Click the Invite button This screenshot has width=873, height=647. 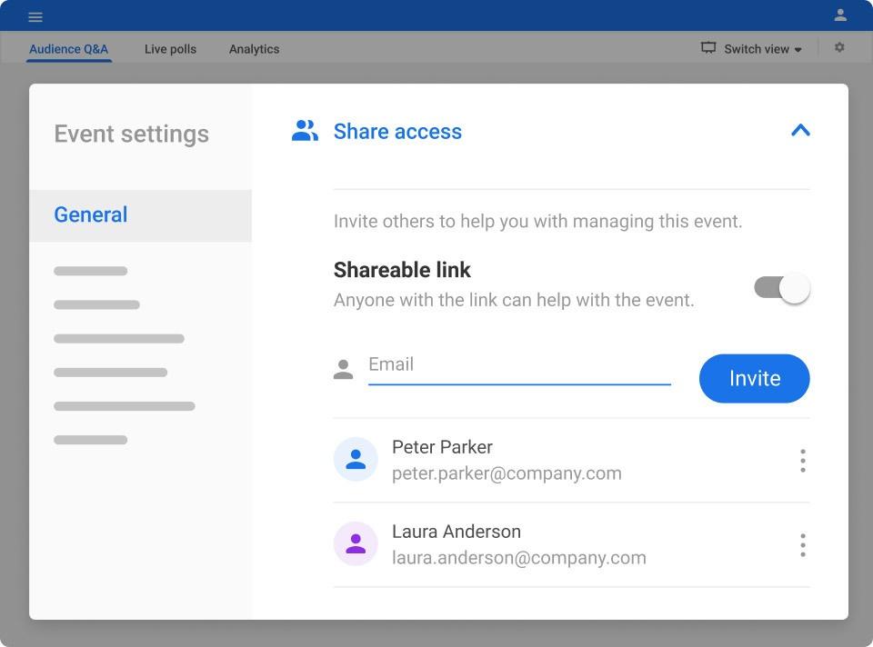point(754,378)
